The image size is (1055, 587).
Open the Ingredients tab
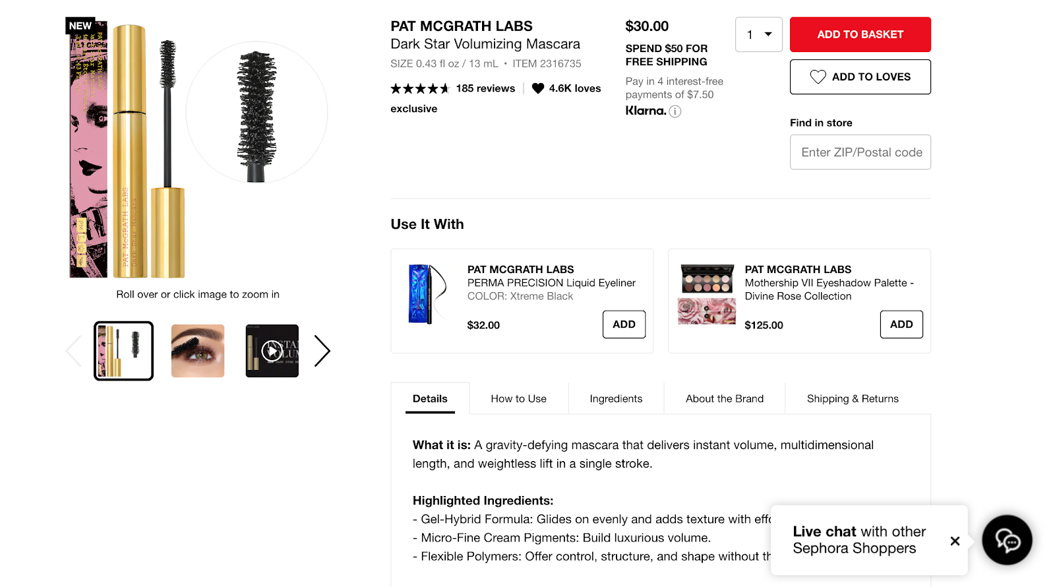(x=615, y=398)
